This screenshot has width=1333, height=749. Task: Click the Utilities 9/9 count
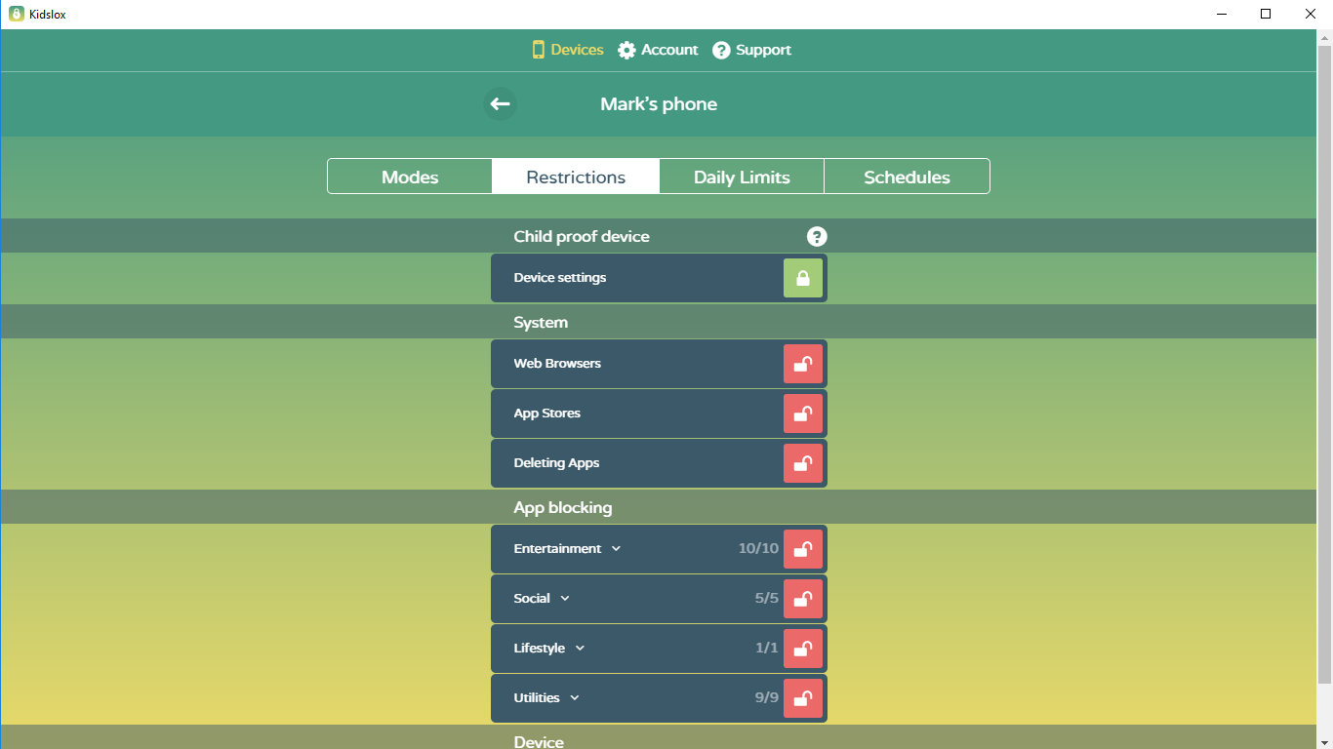[x=767, y=698]
